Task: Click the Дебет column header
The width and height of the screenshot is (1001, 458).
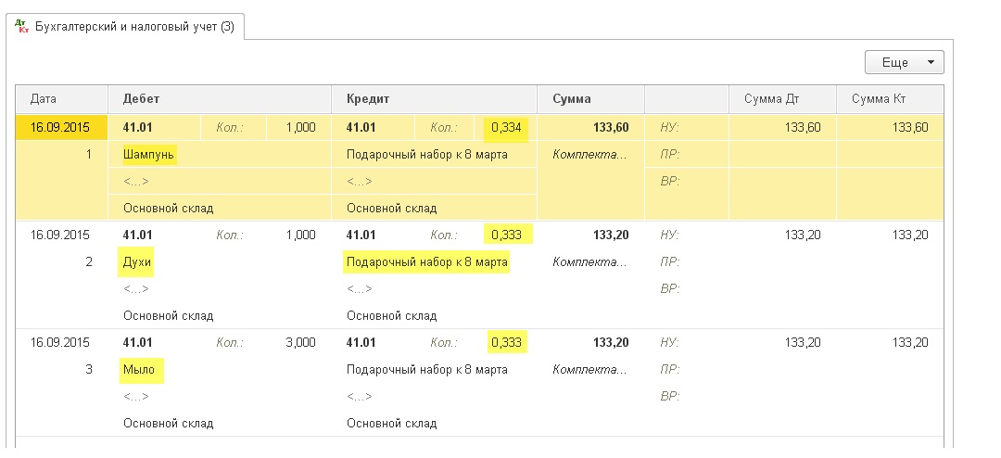Action: (220, 99)
